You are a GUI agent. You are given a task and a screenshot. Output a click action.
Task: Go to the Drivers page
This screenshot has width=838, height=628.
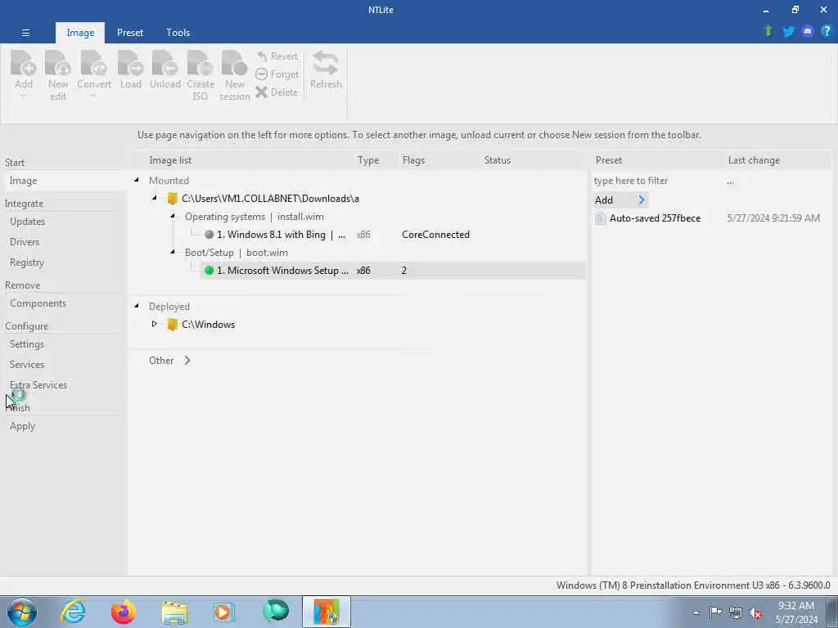pos(25,242)
